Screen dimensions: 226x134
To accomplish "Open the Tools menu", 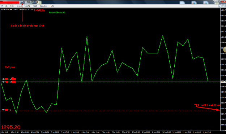I will point(35,6).
